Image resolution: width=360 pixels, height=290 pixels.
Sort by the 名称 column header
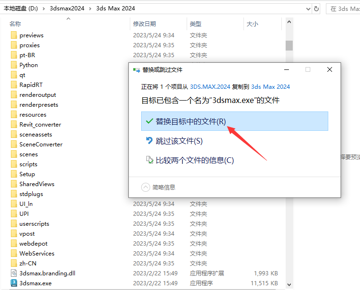pos(15,24)
